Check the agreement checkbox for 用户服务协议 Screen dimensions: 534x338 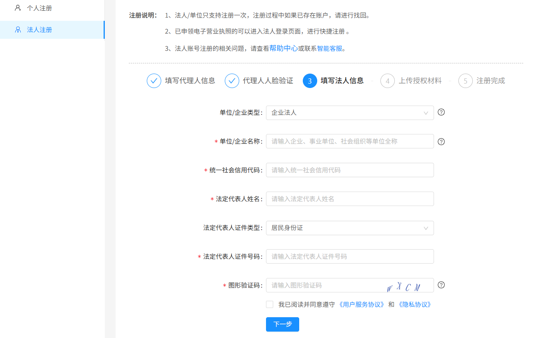click(270, 304)
